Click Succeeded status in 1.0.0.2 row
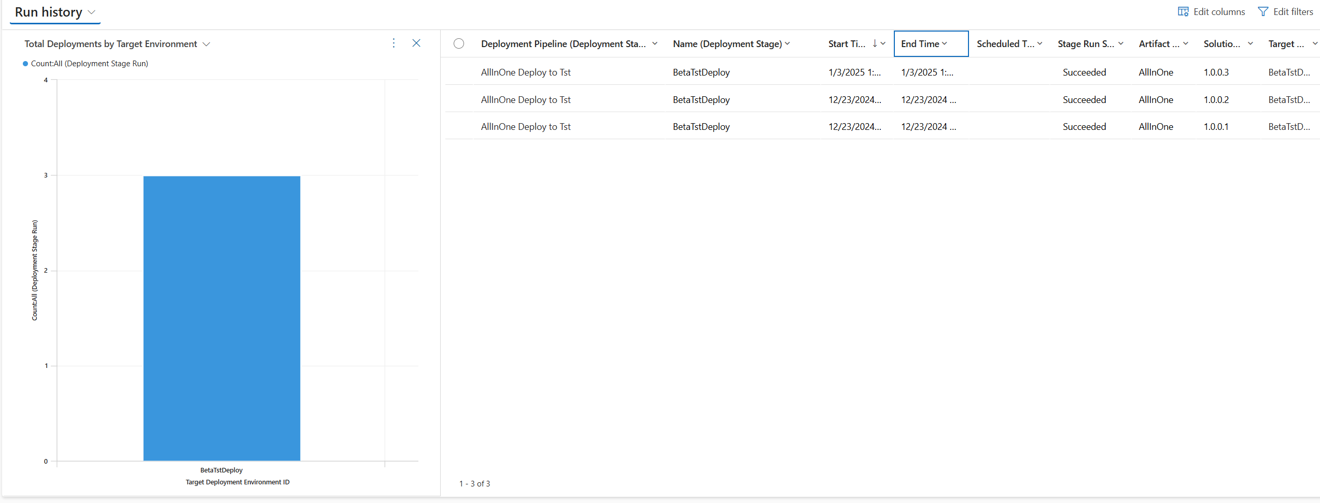1320x503 pixels. tap(1084, 100)
